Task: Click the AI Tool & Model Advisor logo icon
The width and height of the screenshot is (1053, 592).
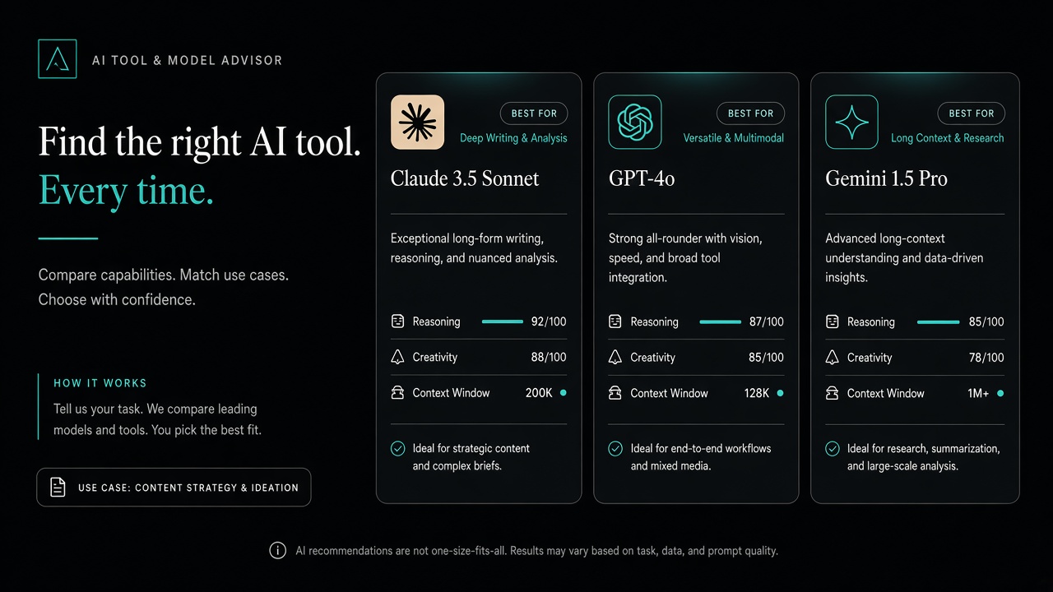Action: pyautogui.click(x=58, y=59)
